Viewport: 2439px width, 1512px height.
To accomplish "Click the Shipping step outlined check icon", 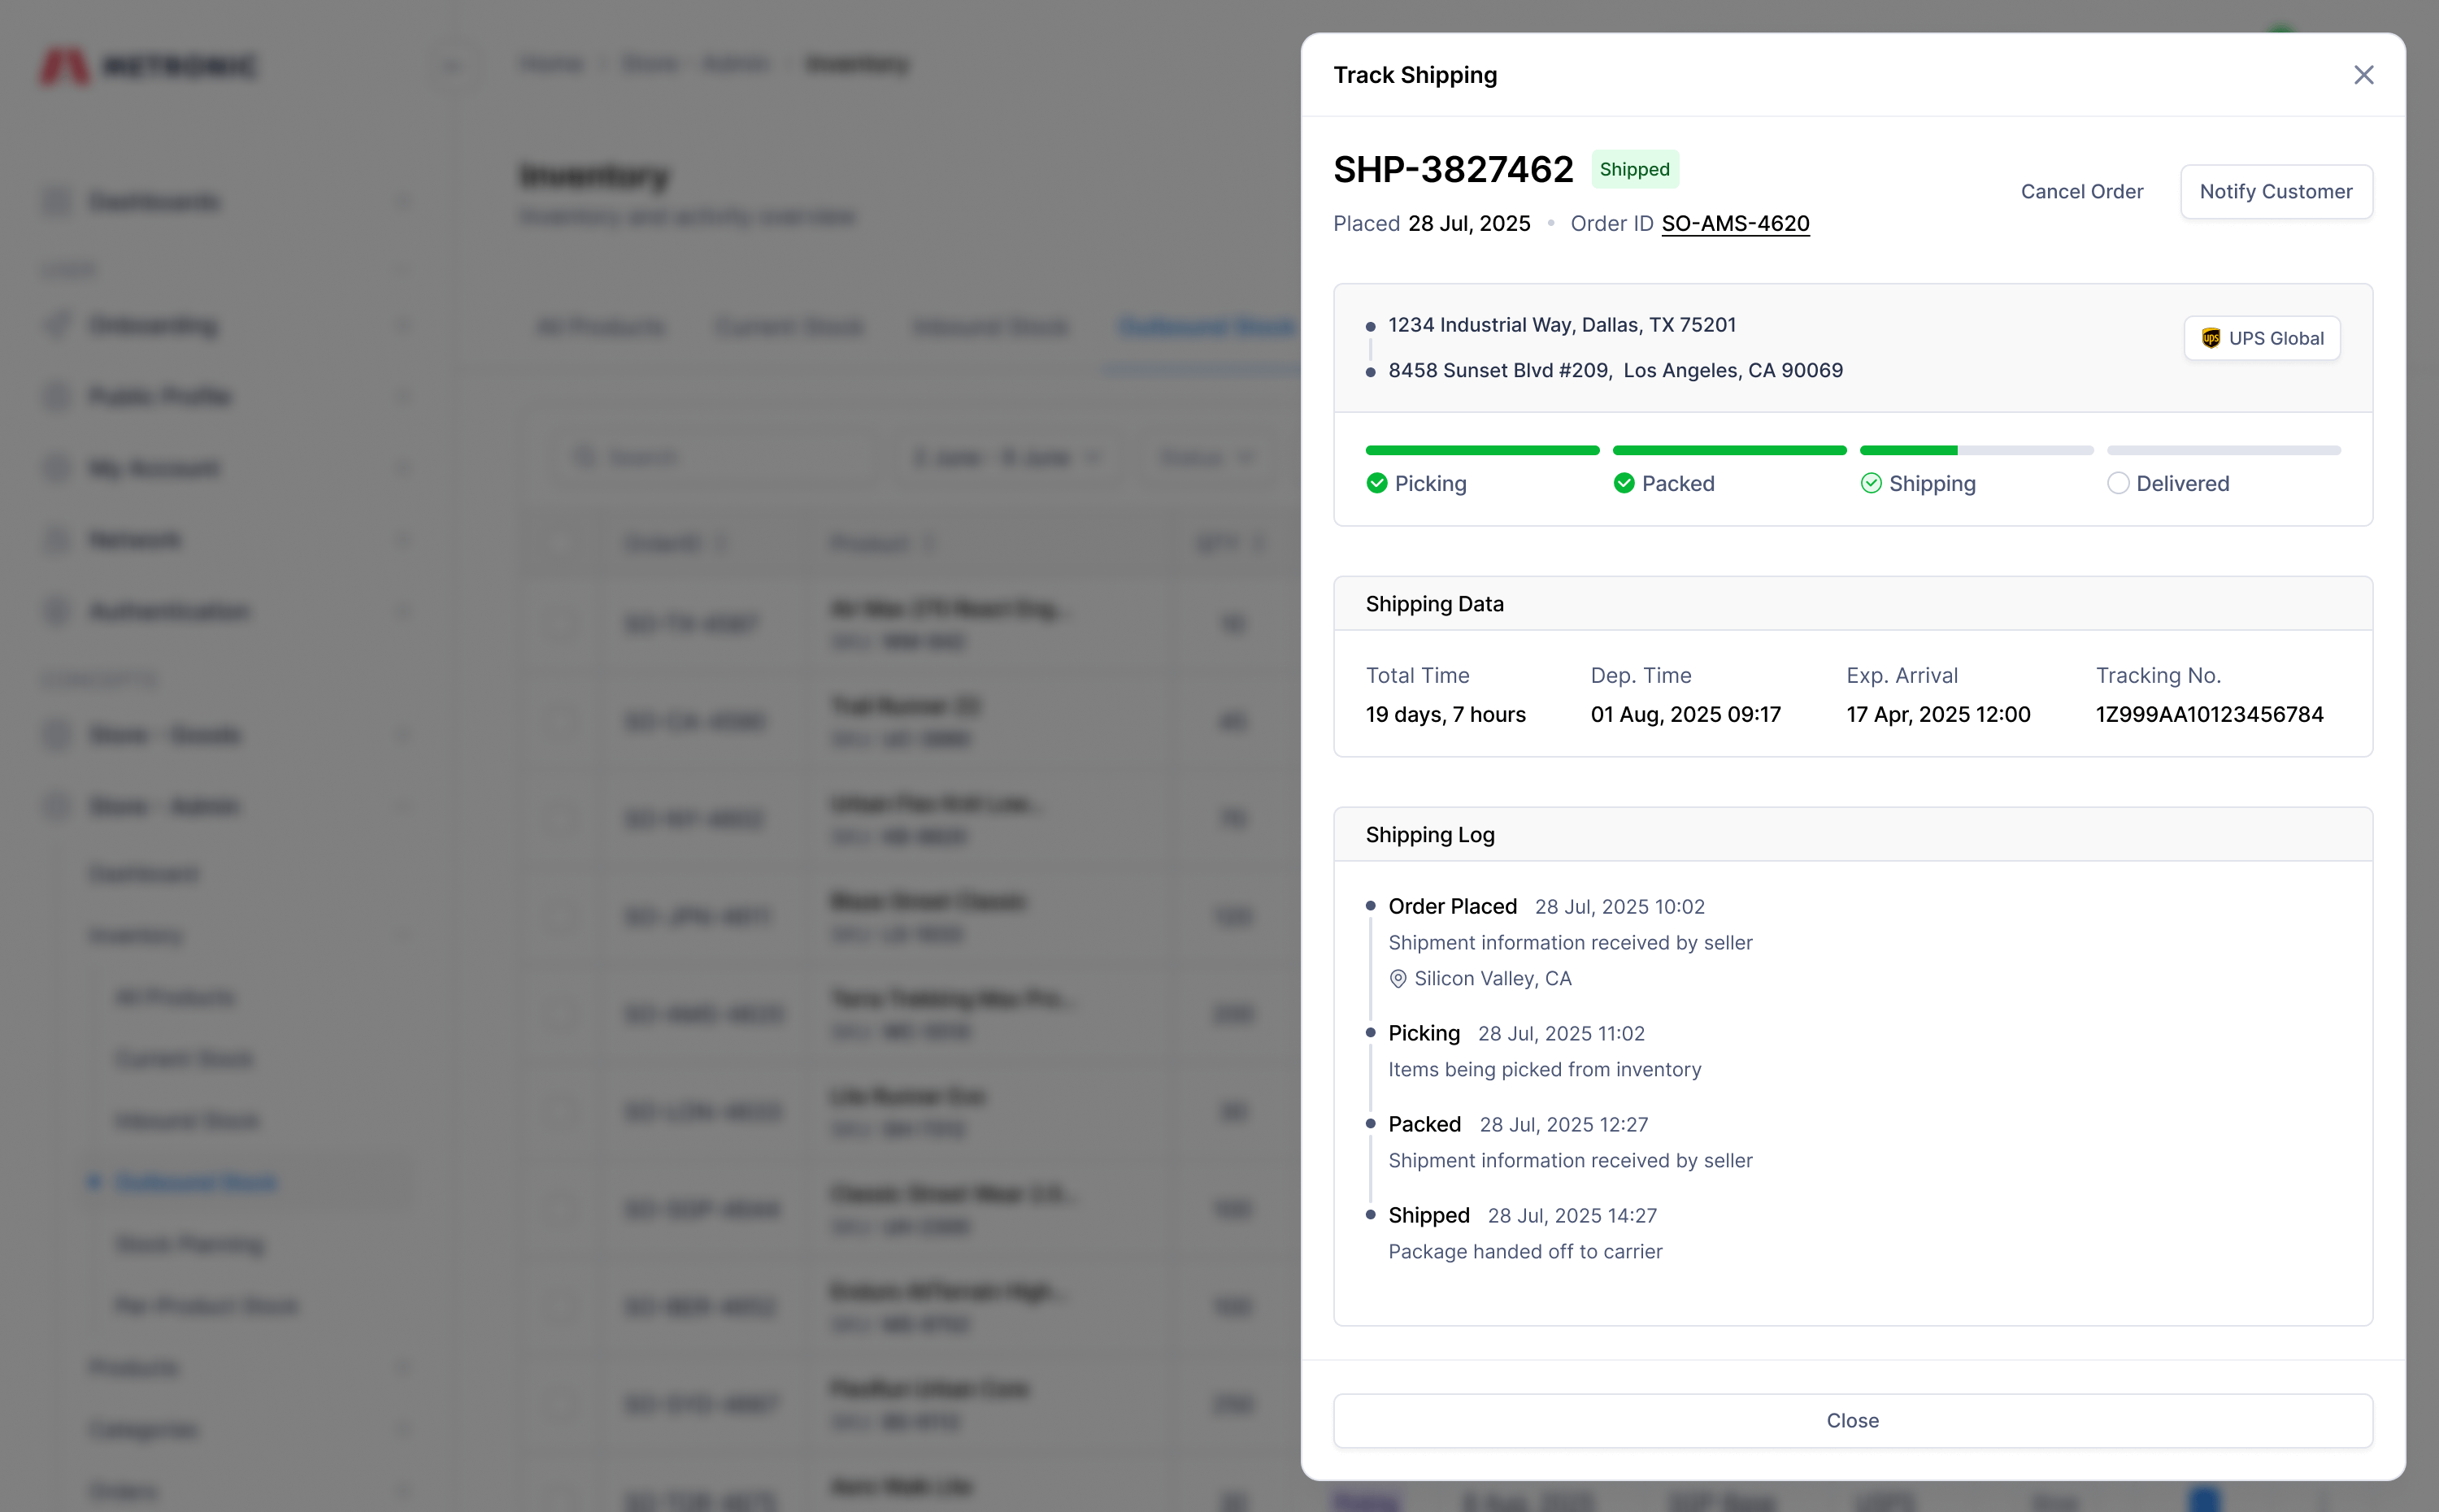I will point(1871,484).
